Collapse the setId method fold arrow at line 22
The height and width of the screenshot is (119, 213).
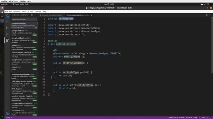point(47,85)
